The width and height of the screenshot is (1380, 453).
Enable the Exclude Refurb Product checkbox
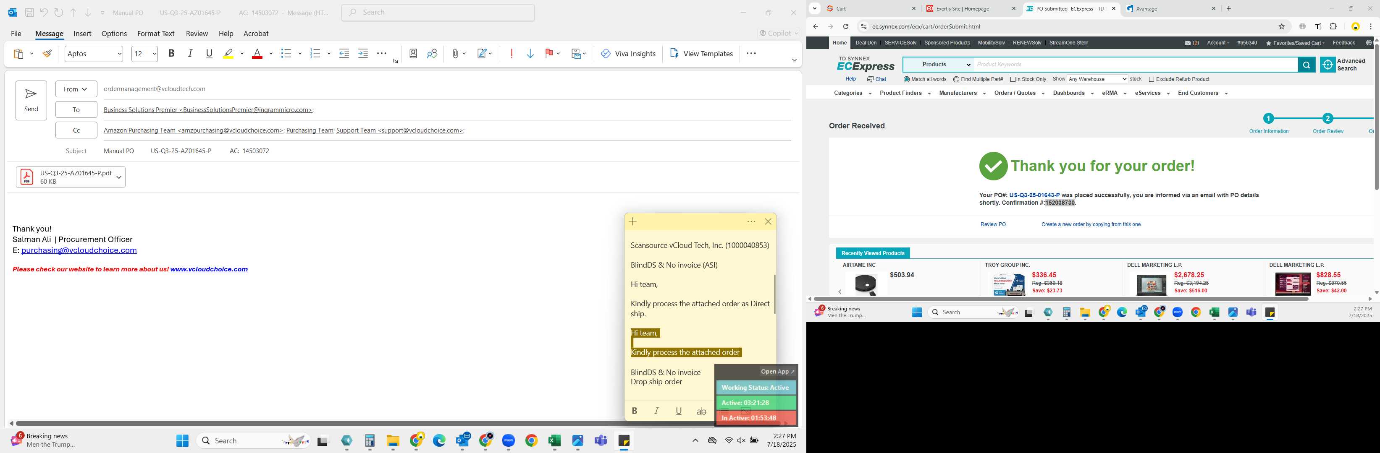[x=1151, y=79]
